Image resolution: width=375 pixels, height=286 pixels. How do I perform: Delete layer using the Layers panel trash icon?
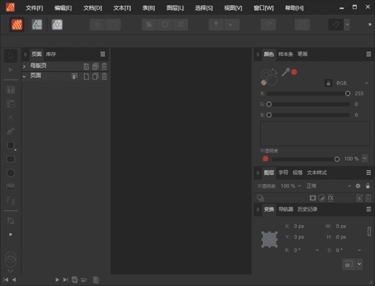pyautogui.click(x=368, y=198)
